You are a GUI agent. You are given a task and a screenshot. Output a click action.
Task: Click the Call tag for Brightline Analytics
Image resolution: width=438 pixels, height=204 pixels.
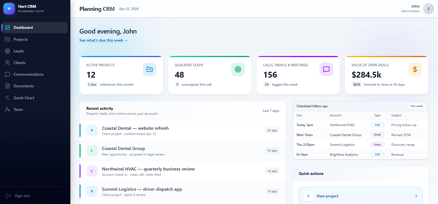(x=377, y=154)
